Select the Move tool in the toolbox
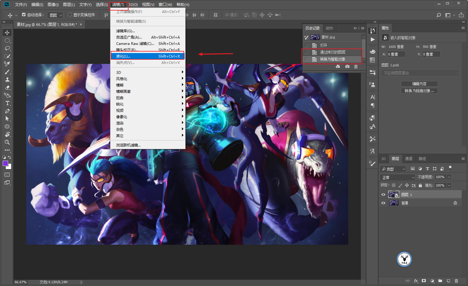The width and height of the screenshot is (468, 286). (x=7, y=33)
